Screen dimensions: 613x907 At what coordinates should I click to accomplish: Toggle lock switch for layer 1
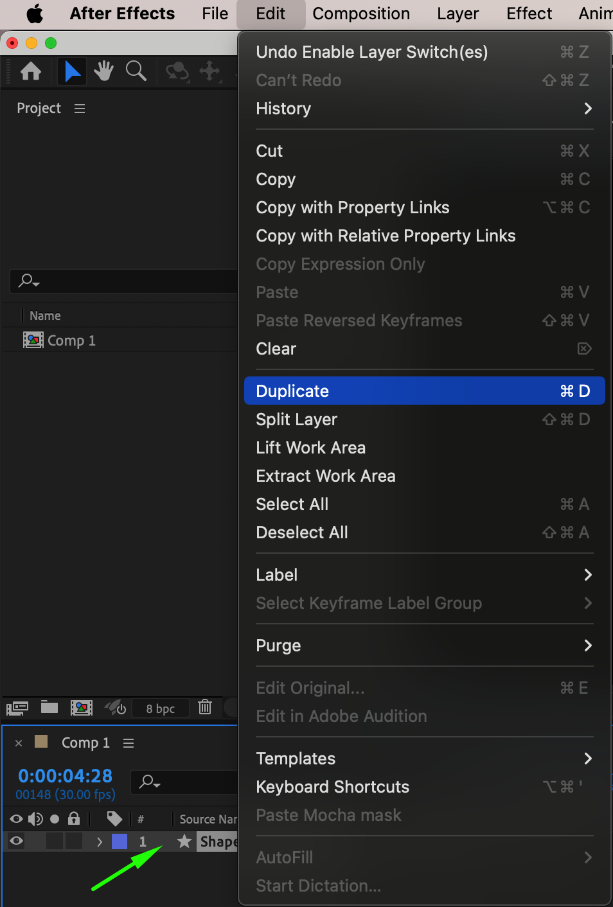tap(74, 841)
